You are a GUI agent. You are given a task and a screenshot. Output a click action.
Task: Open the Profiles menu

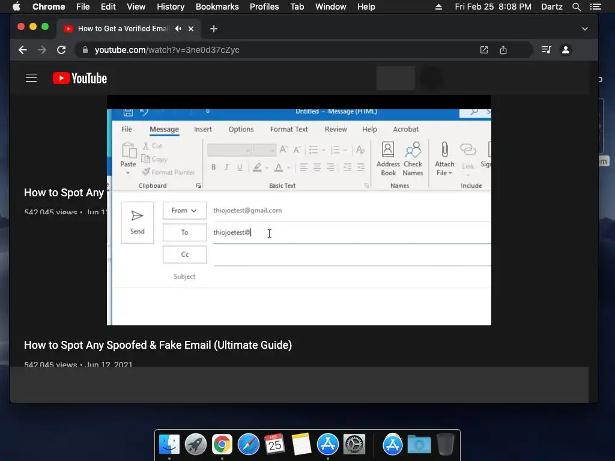[264, 7]
